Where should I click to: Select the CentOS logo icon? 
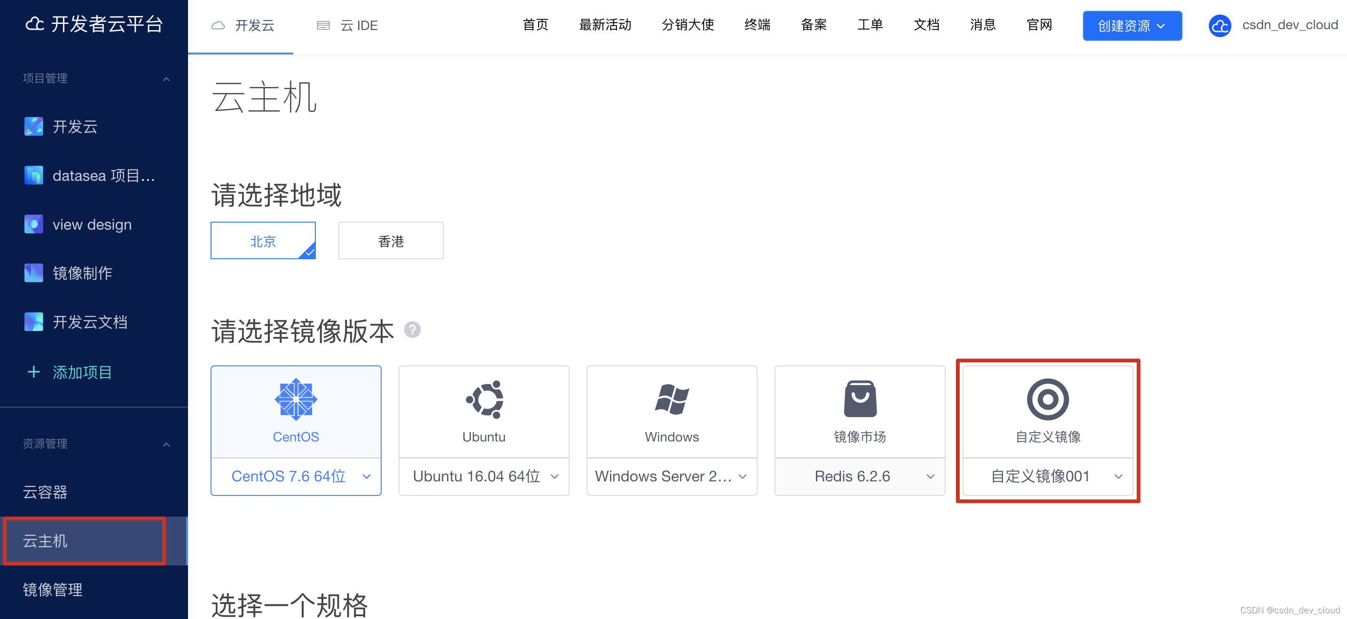(x=296, y=399)
